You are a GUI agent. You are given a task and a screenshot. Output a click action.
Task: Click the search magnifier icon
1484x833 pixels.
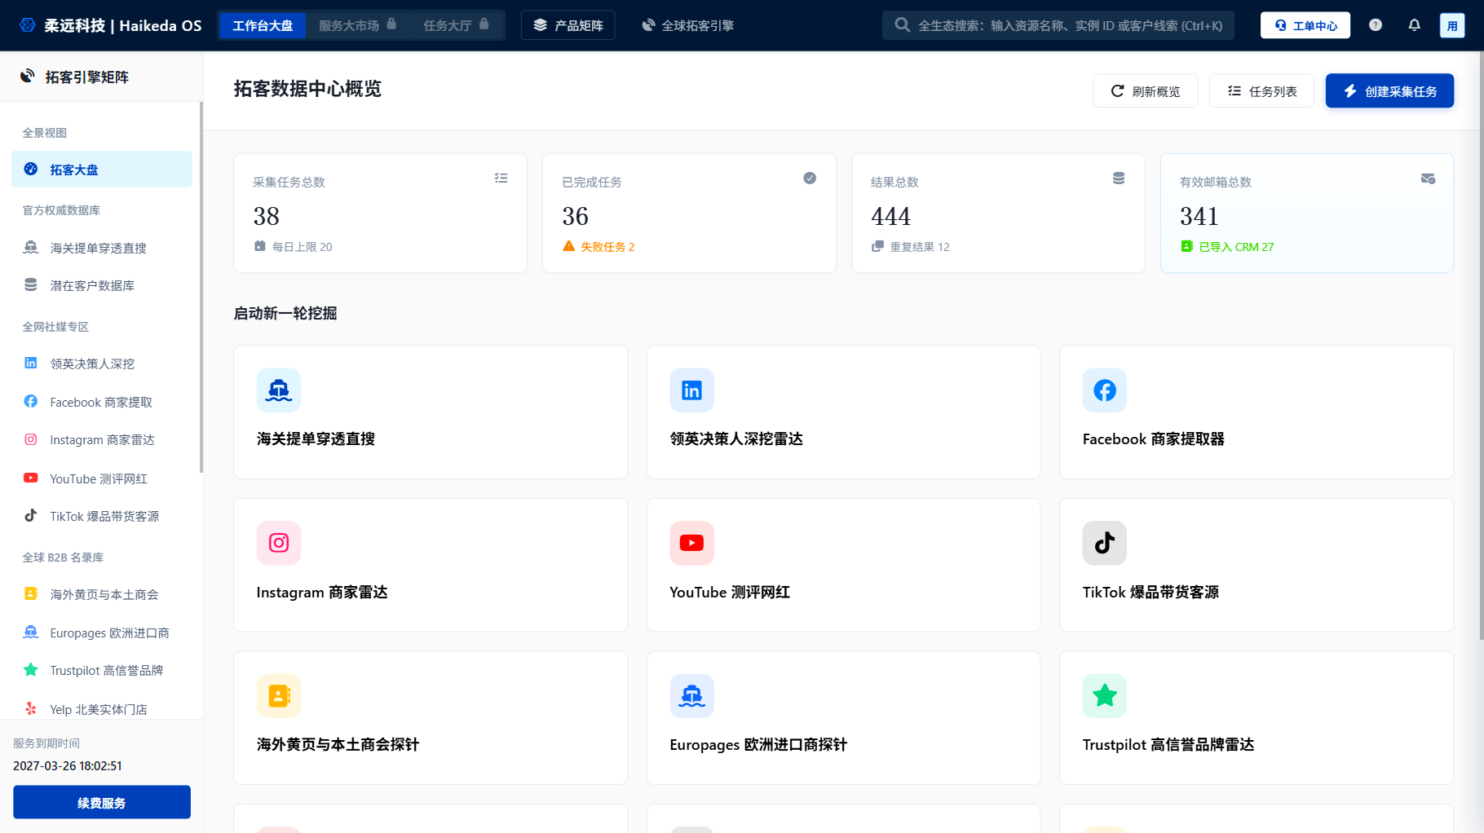tap(902, 25)
